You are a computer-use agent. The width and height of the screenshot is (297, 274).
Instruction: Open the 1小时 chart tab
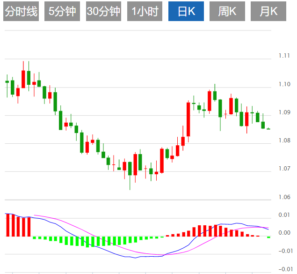pyautogui.click(x=145, y=11)
